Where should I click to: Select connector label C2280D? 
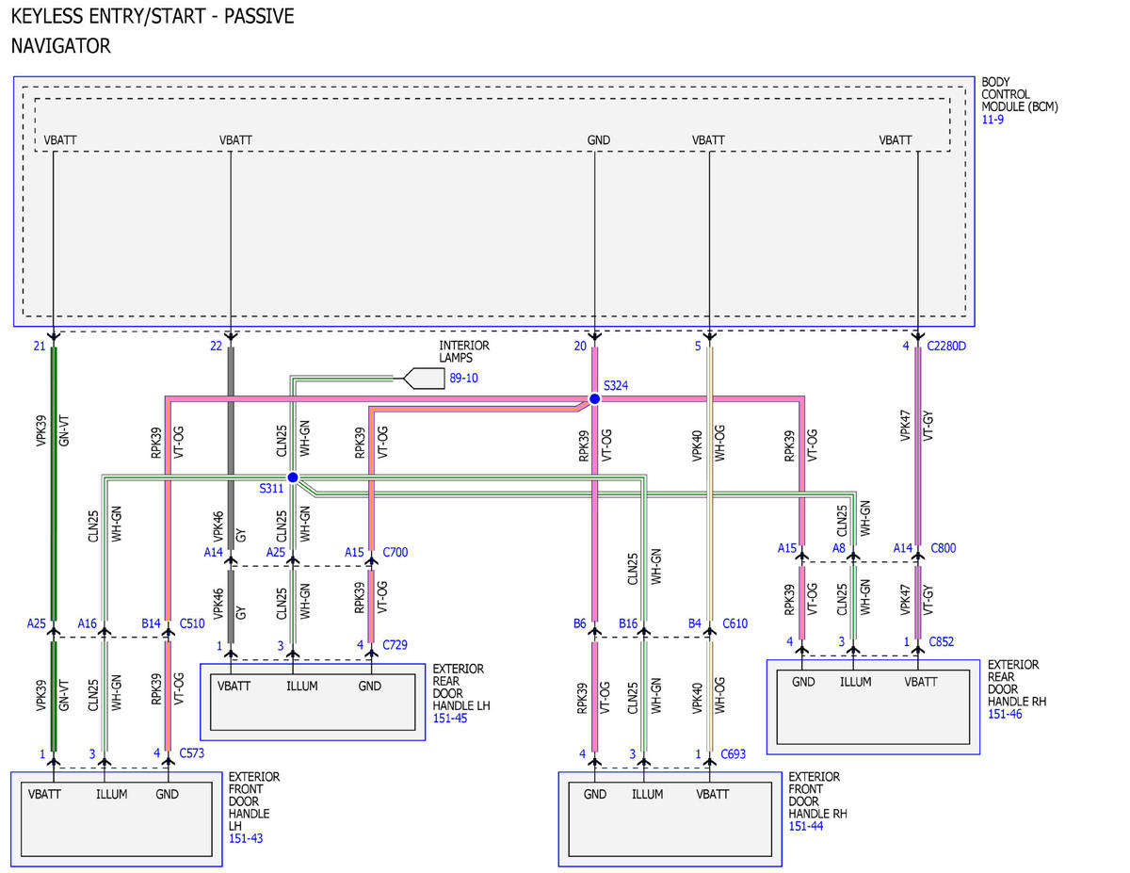pos(946,347)
